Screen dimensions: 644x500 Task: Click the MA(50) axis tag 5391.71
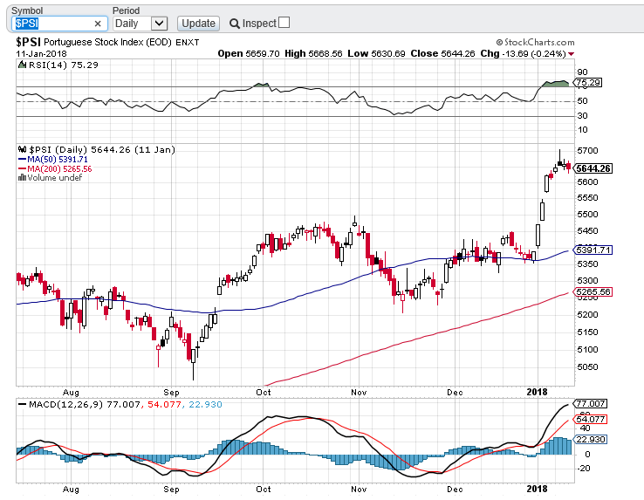point(592,250)
